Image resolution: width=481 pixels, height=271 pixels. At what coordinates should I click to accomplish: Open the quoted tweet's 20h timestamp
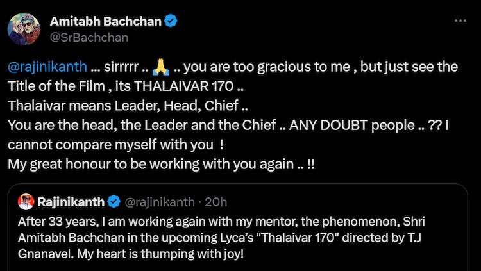215,202
